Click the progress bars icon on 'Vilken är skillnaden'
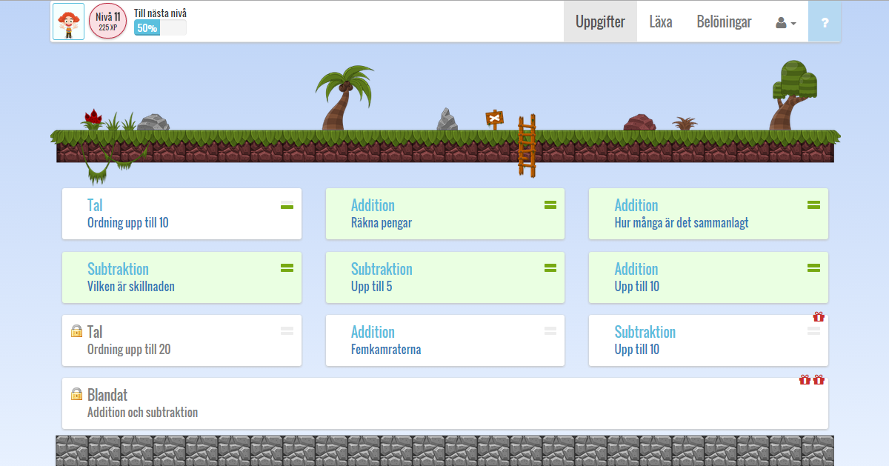Screen dimensions: 889x466 [287, 268]
